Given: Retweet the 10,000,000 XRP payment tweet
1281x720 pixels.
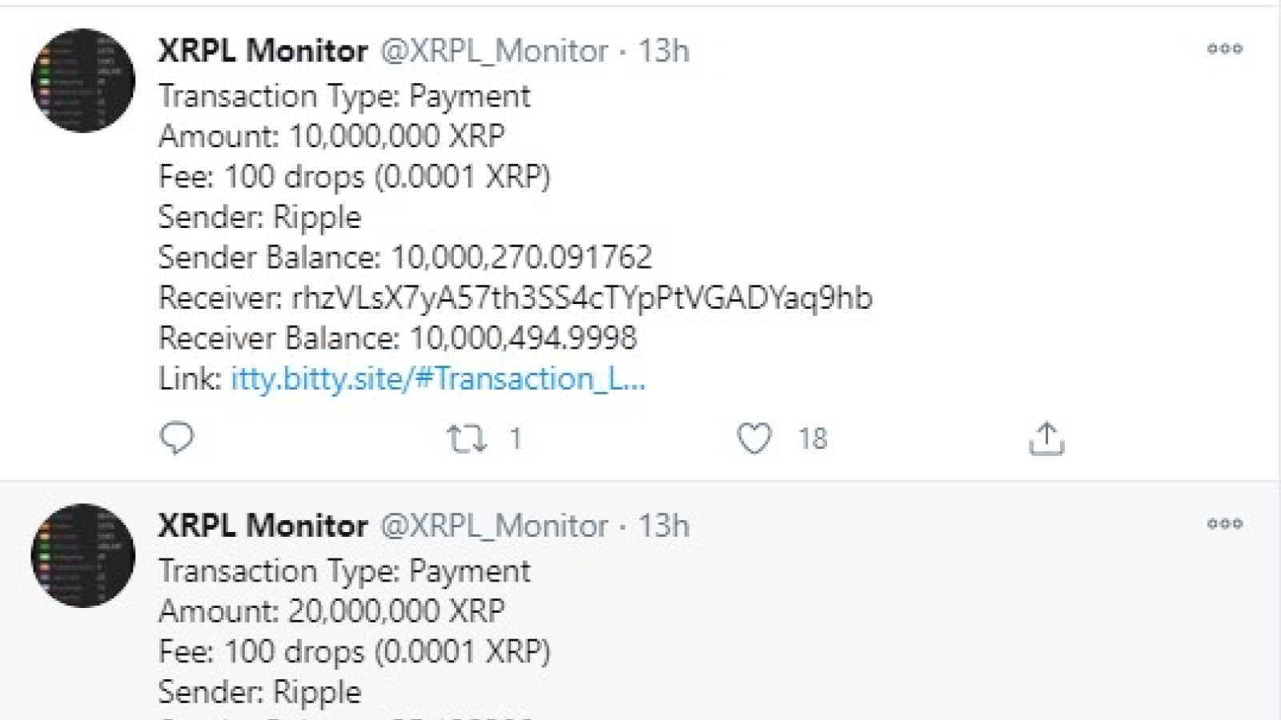Looking at the screenshot, I should pyautogui.click(x=467, y=438).
